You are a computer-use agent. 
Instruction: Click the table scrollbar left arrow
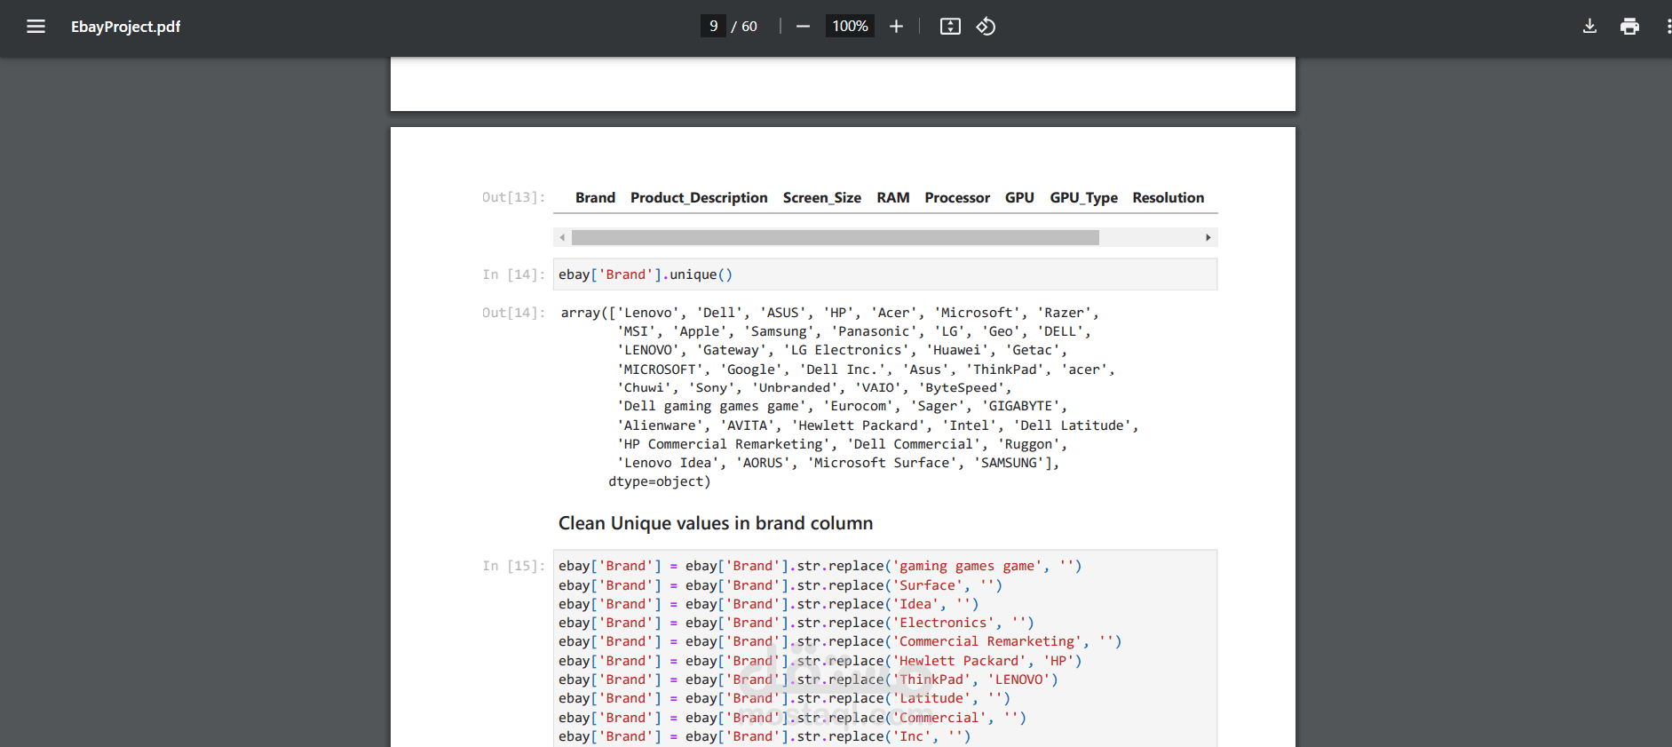click(562, 237)
